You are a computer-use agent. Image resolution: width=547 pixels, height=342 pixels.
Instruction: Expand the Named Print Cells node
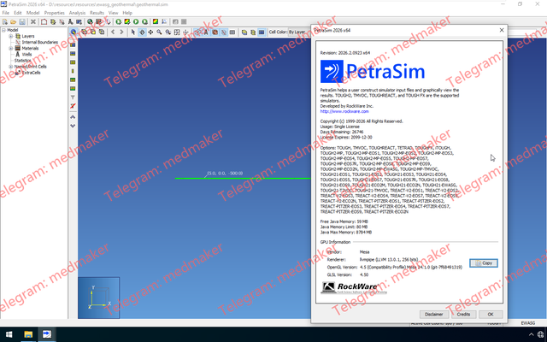[10, 67]
